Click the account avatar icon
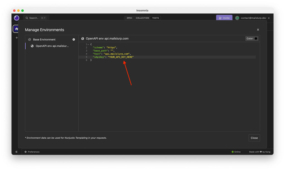 [x=237, y=18]
